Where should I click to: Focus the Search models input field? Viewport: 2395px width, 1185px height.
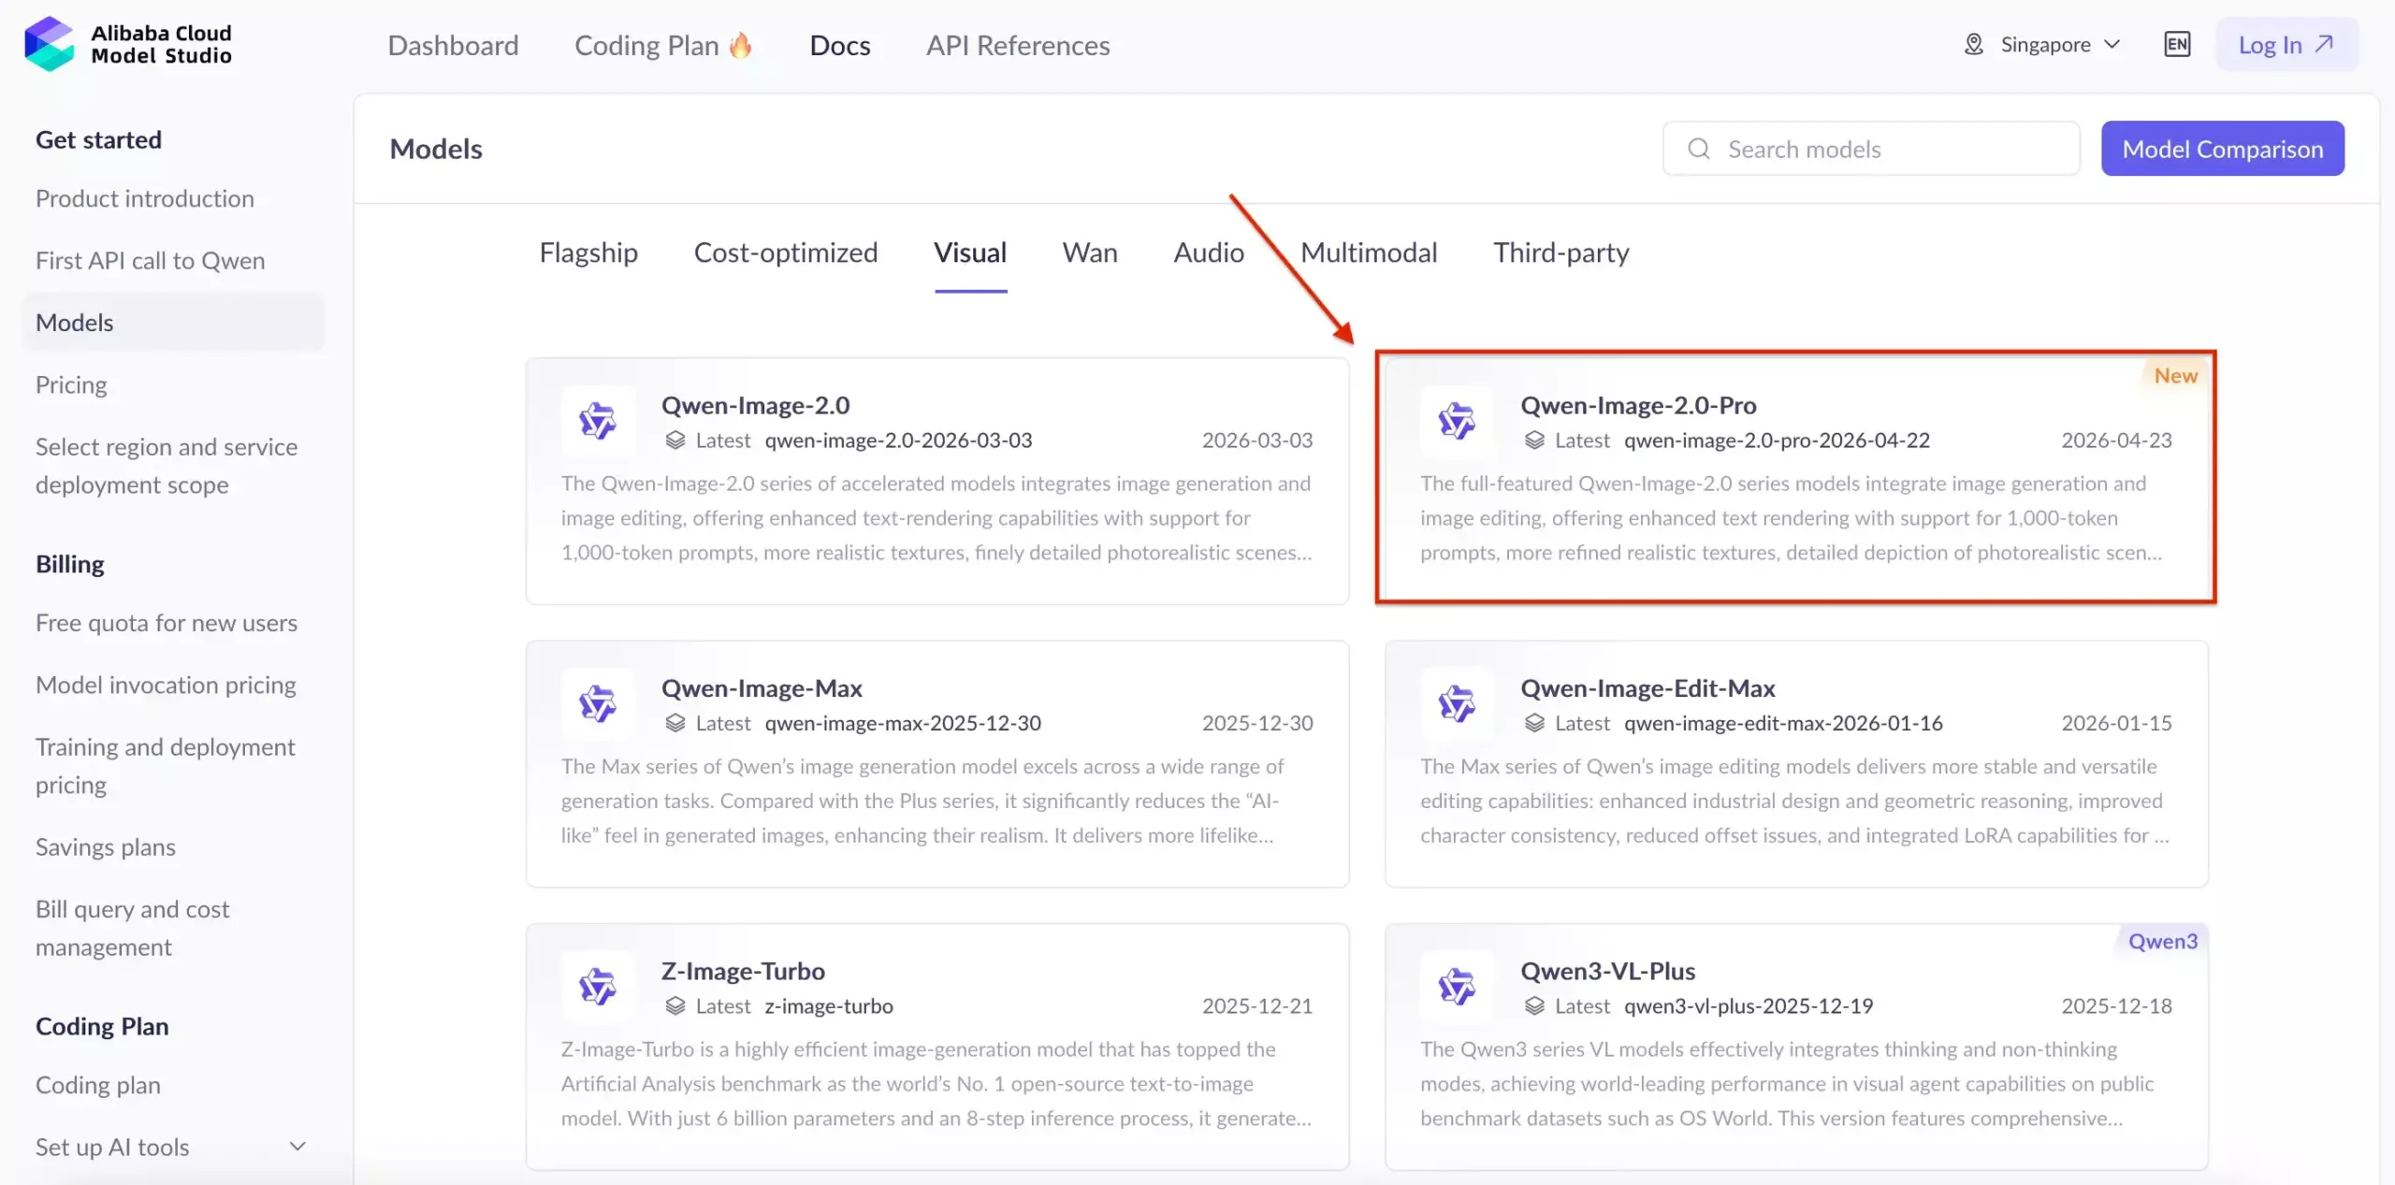1871,149
